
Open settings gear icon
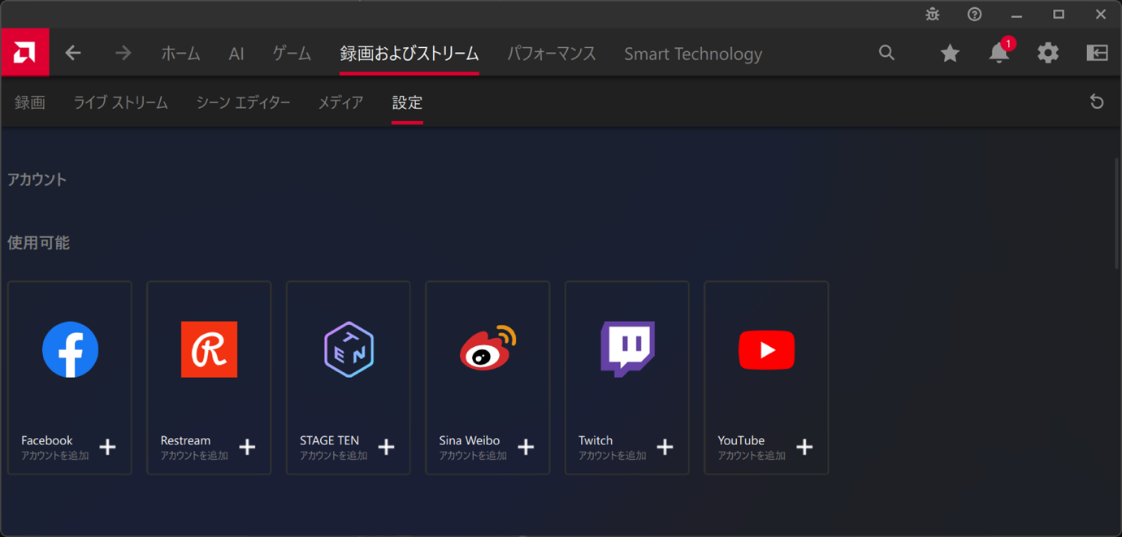click(1048, 54)
